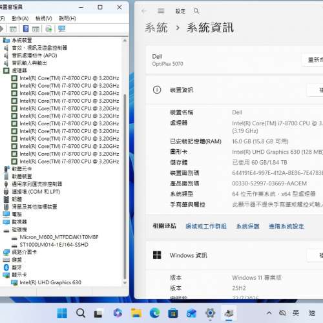
Task: Open Microsoft Store from taskbar
Action: pyautogui.click(x=173, y=313)
